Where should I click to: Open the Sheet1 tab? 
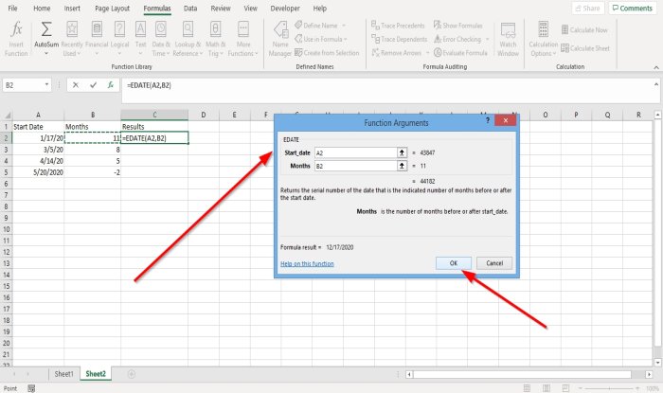63,374
